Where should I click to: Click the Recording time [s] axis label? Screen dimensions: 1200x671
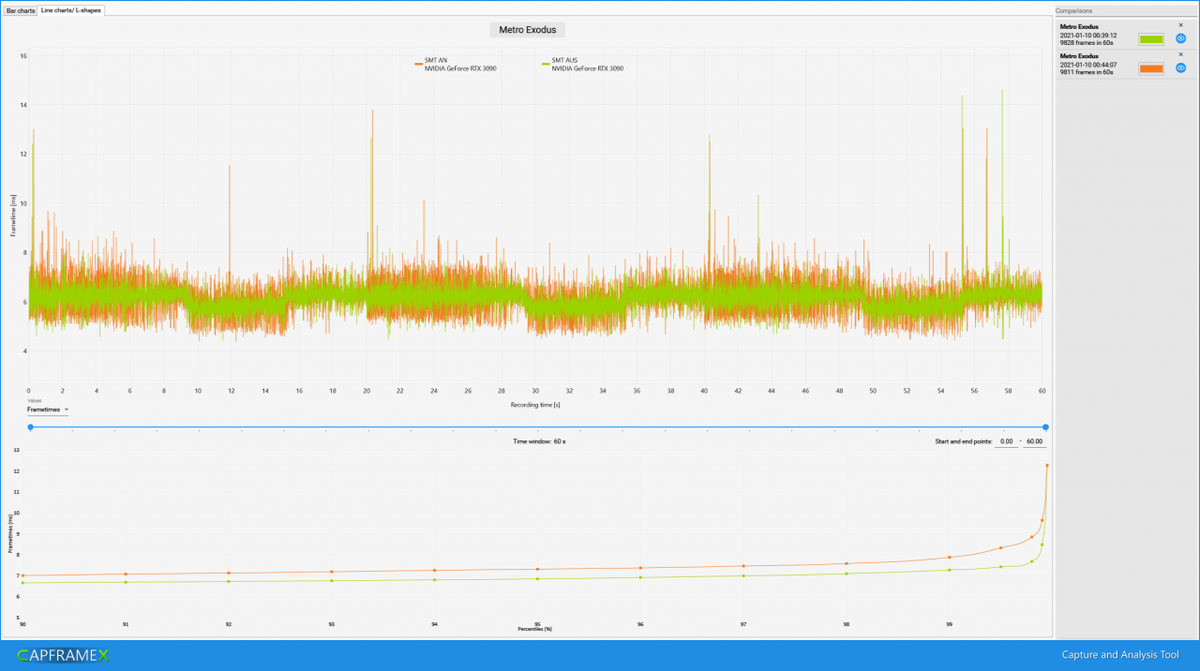tap(535, 405)
